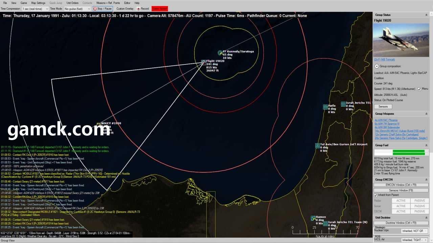Click the red Game Speed button
The height and width of the screenshot is (243, 433).
click(x=160, y=9)
